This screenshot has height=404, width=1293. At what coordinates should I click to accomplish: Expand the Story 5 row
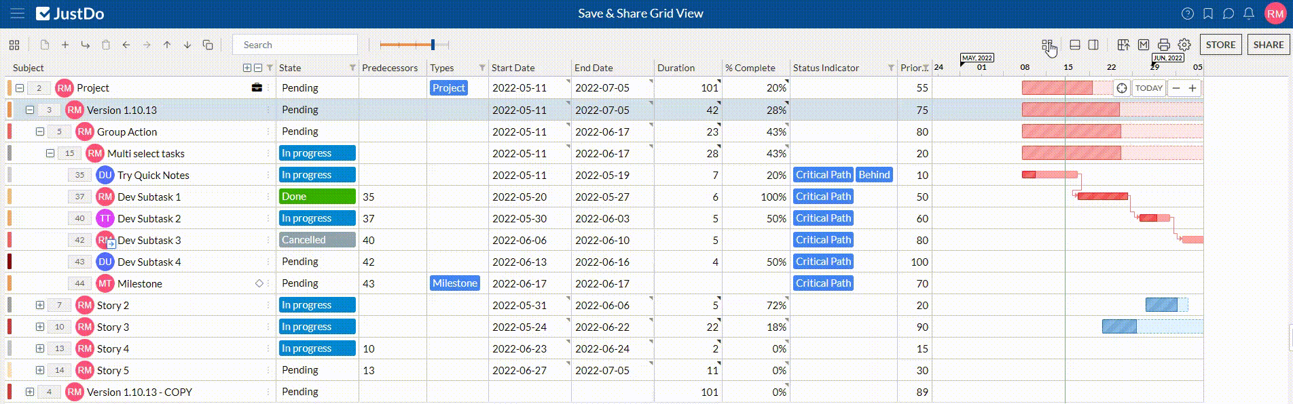click(40, 370)
